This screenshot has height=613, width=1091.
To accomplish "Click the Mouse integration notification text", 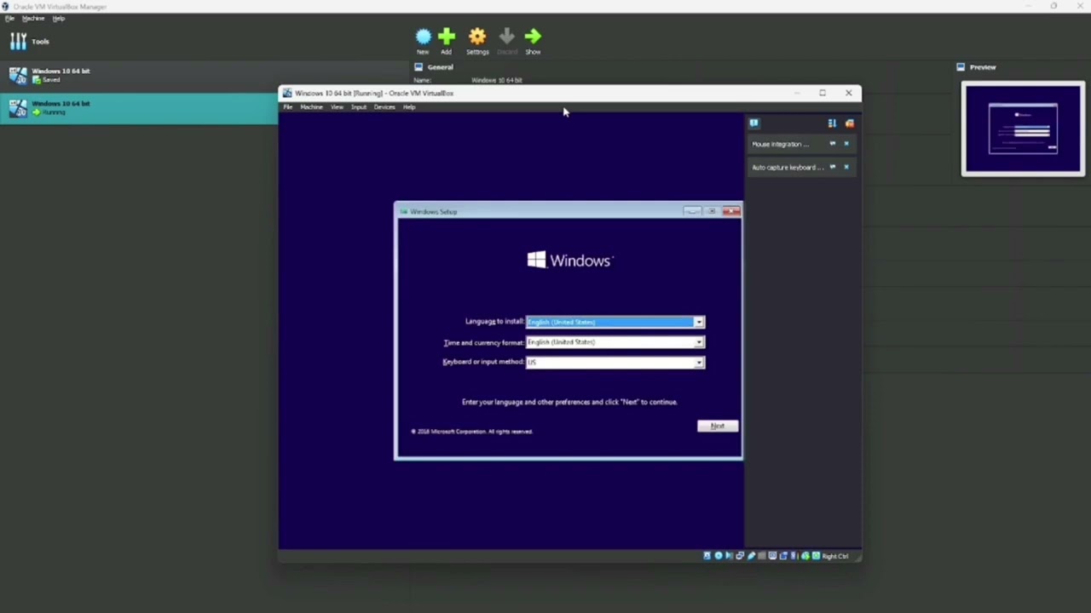I will pyautogui.click(x=781, y=144).
